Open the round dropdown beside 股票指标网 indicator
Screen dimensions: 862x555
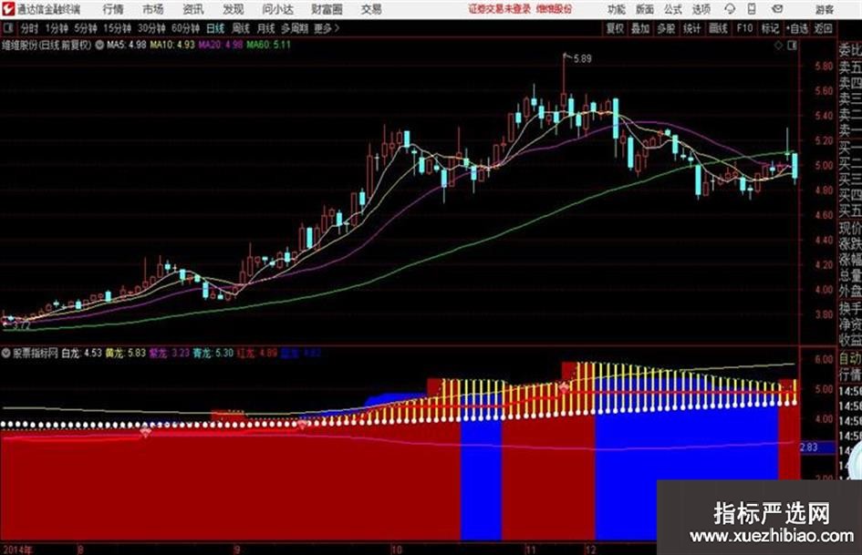tap(5, 354)
